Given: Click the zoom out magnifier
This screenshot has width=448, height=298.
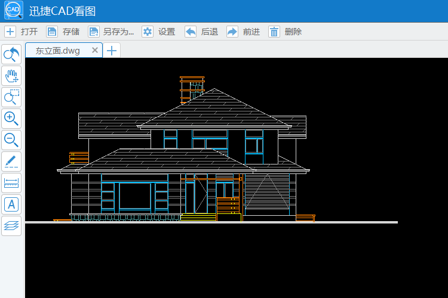Looking at the screenshot, I should pyautogui.click(x=11, y=140).
